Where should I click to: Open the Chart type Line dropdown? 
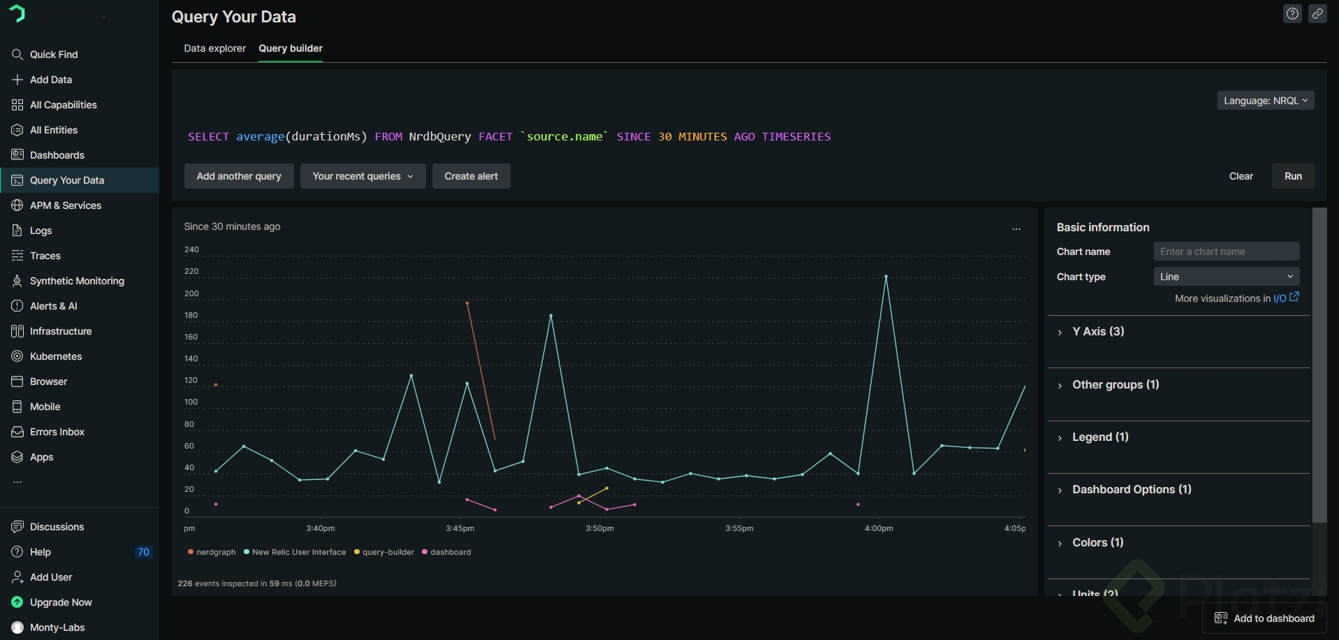tap(1227, 277)
